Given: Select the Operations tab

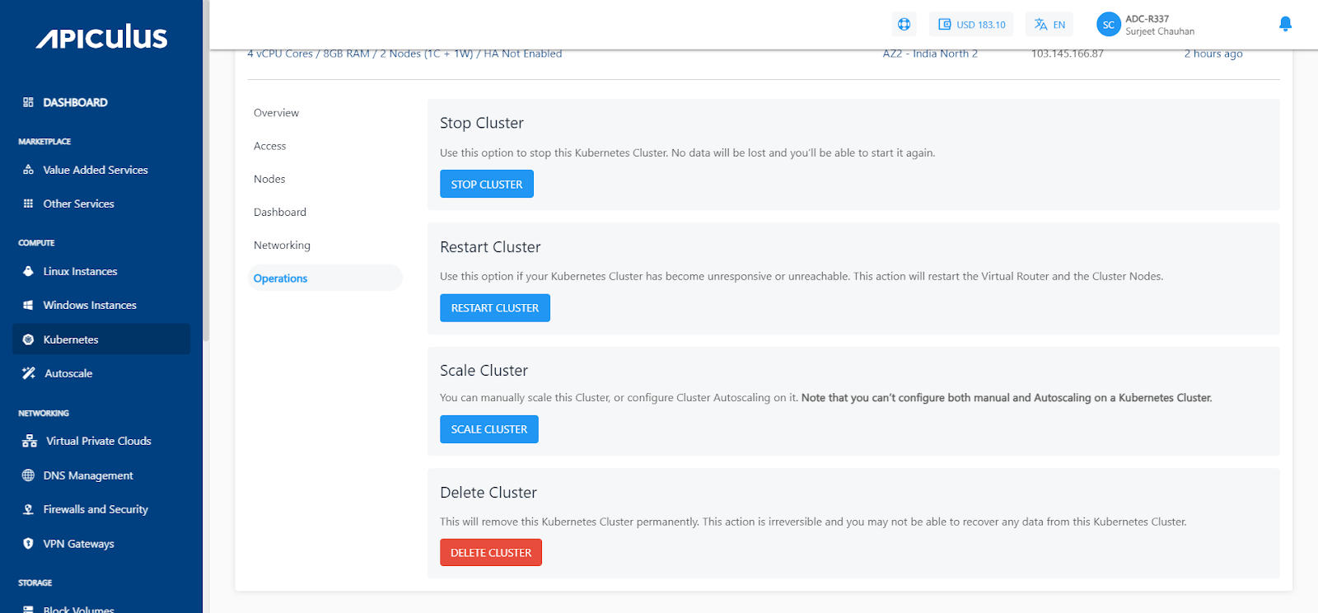Looking at the screenshot, I should click(x=325, y=278).
